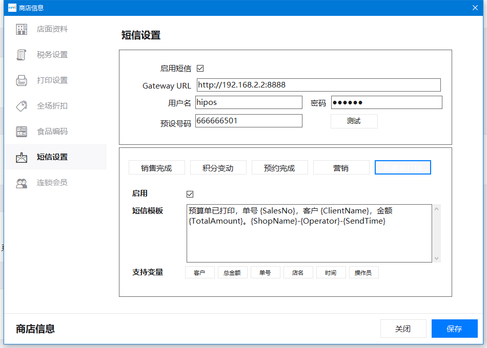Close the 商店信息 window

pyautogui.click(x=475, y=8)
